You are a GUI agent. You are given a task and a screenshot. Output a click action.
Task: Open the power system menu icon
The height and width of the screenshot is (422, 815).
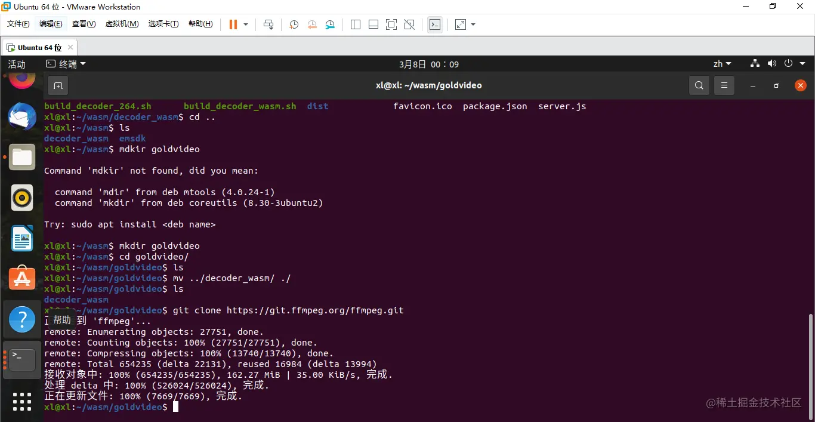(x=788, y=63)
